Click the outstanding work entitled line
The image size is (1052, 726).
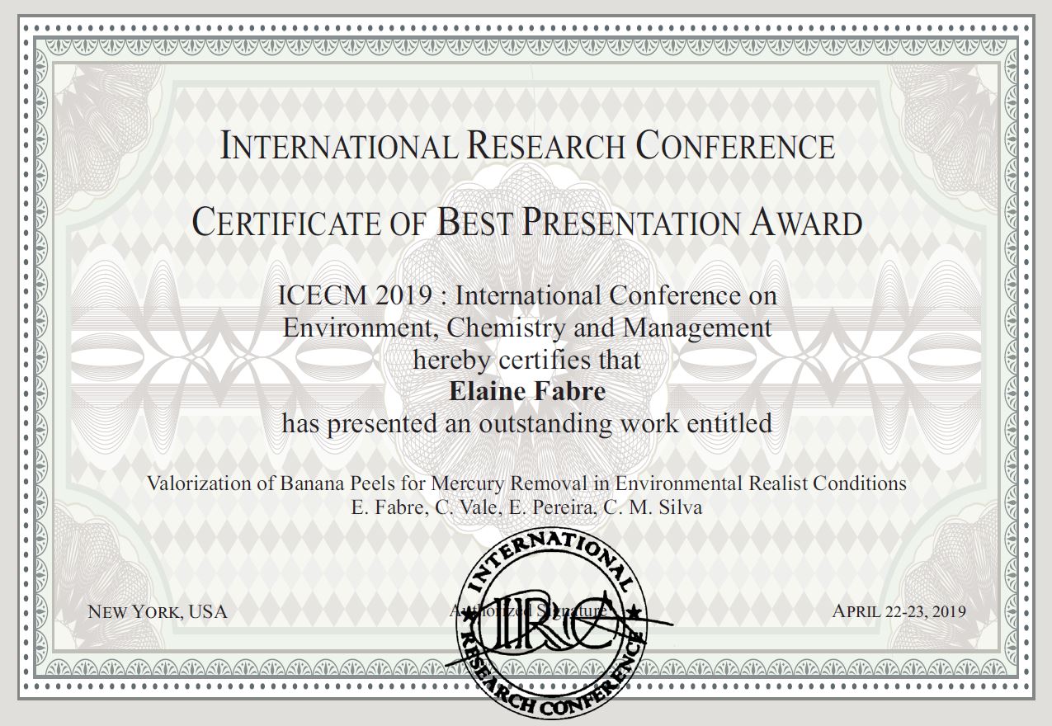pyautogui.click(x=527, y=424)
